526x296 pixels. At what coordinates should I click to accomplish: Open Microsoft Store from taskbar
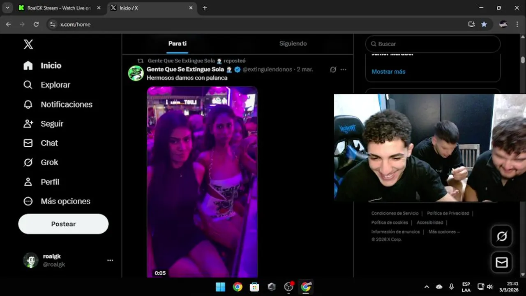pos(255,287)
